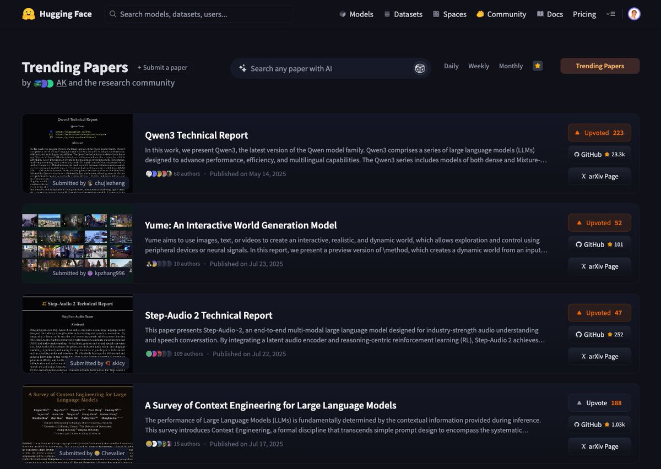661x469 pixels.
Task: Click the Hugging Face emoji logo
Action: [29, 14]
